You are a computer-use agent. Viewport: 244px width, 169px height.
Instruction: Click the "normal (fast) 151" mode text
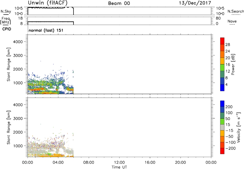[x=46, y=30]
